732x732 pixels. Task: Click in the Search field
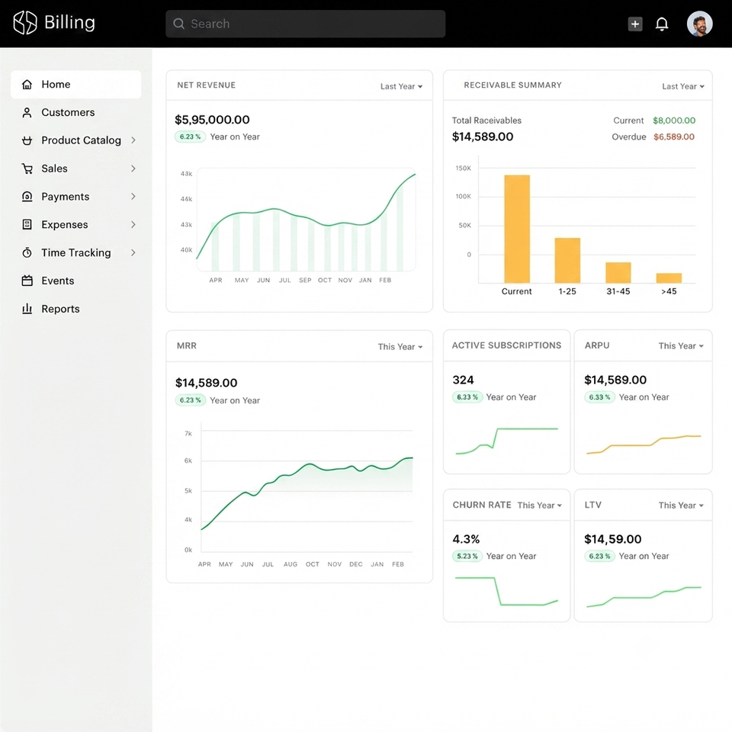305,24
